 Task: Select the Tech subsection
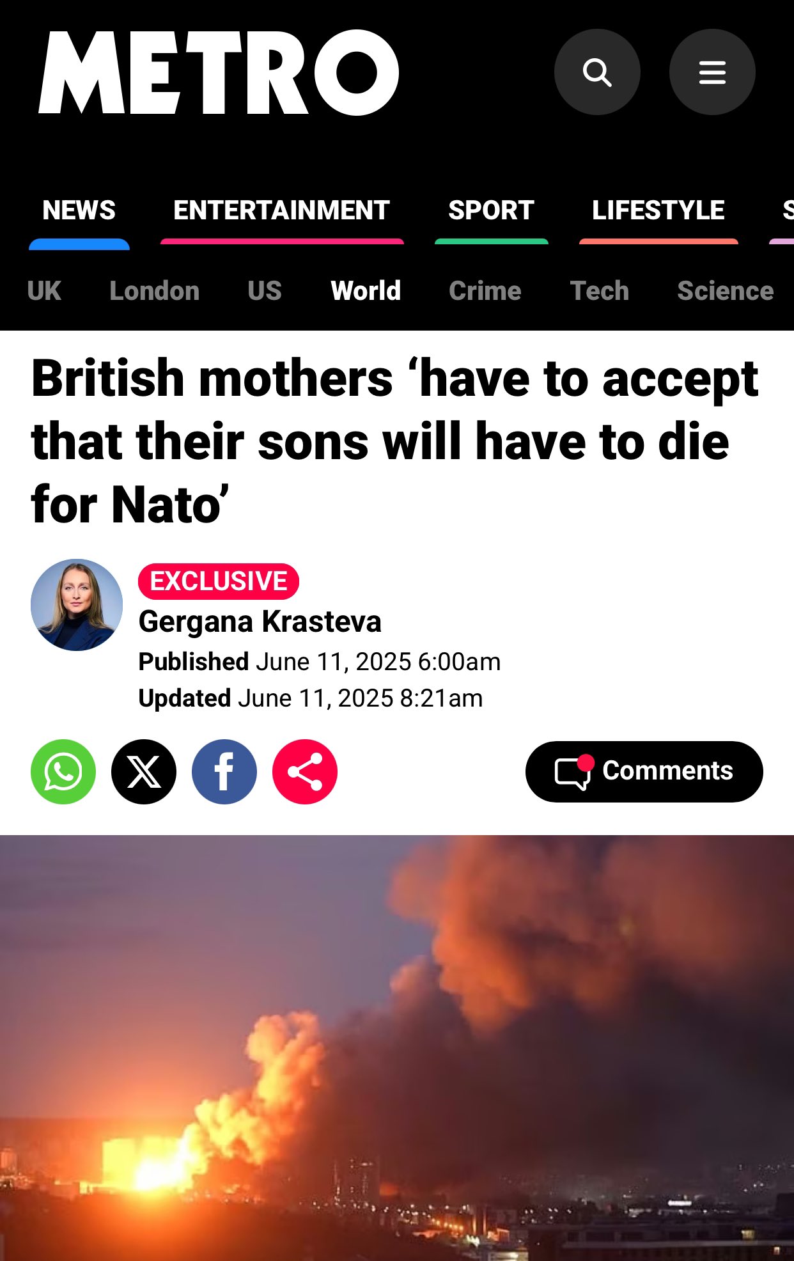click(600, 291)
